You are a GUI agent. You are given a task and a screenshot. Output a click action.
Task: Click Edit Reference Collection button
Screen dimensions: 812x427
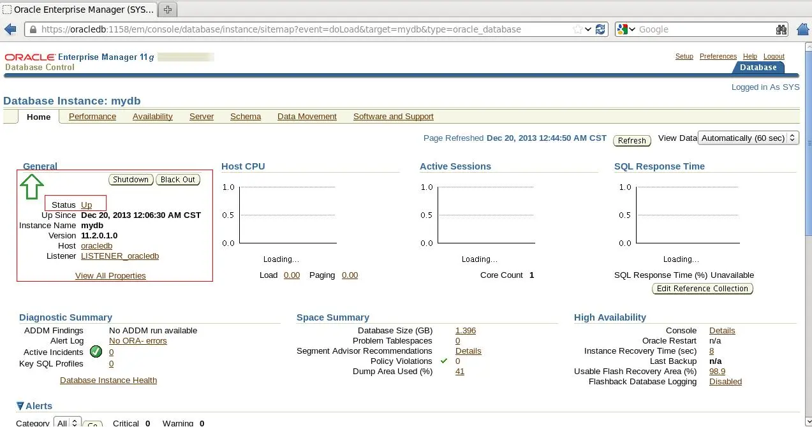pos(702,289)
